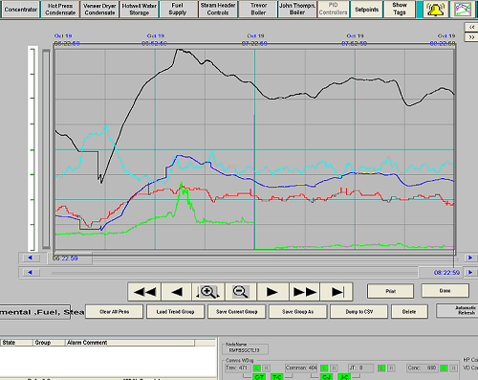Expand the panel with the >> button
The width and height of the screenshot is (478, 380).
pos(471,37)
